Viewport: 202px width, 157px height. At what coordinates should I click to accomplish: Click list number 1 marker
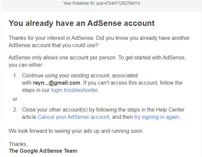(15, 76)
